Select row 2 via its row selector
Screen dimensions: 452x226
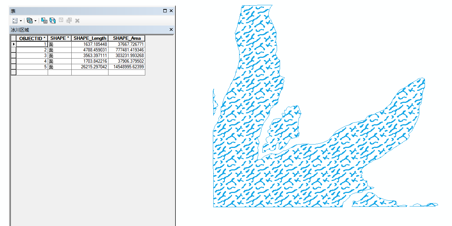click(x=14, y=50)
